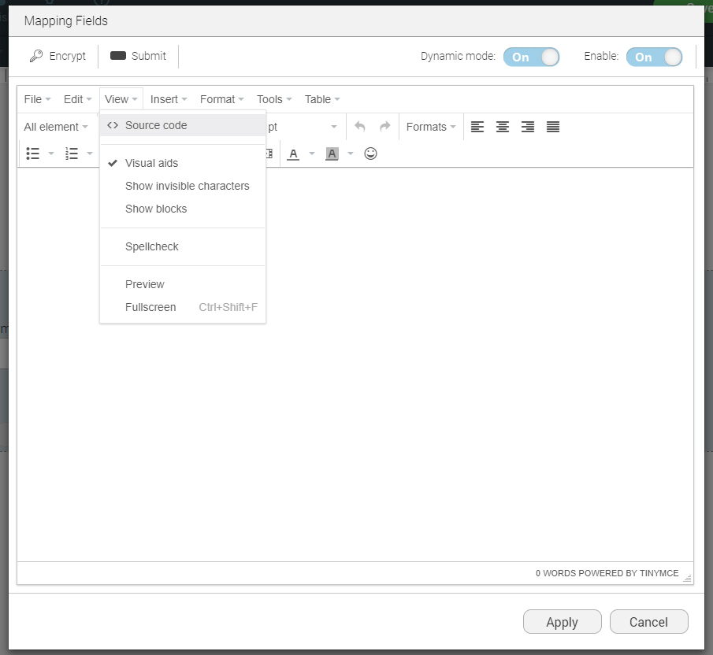Open the Formats dropdown
Viewport: 713px width, 655px height.
pyautogui.click(x=430, y=126)
